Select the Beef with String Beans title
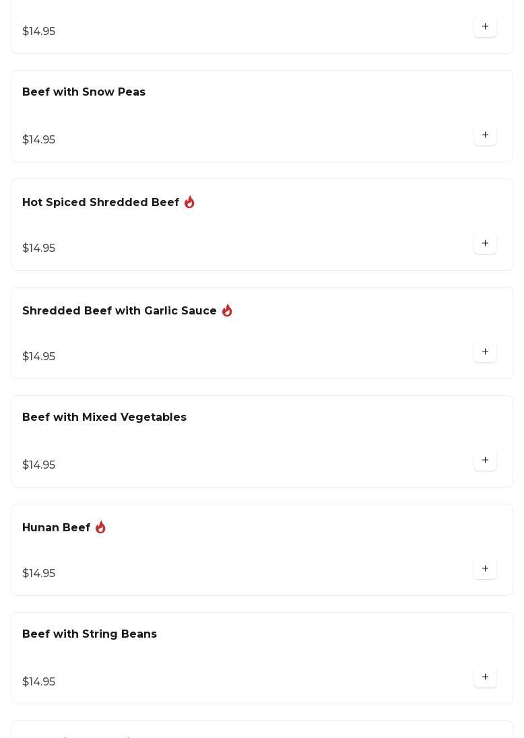This screenshot has height=738, width=524. pyautogui.click(x=90, y=634)
